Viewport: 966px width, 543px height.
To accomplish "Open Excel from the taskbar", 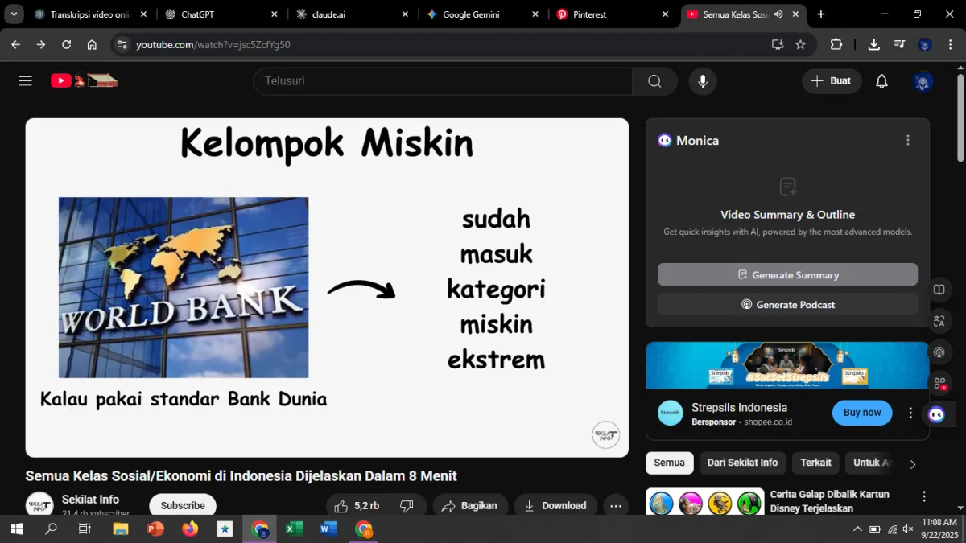I will tap(294, 529).
